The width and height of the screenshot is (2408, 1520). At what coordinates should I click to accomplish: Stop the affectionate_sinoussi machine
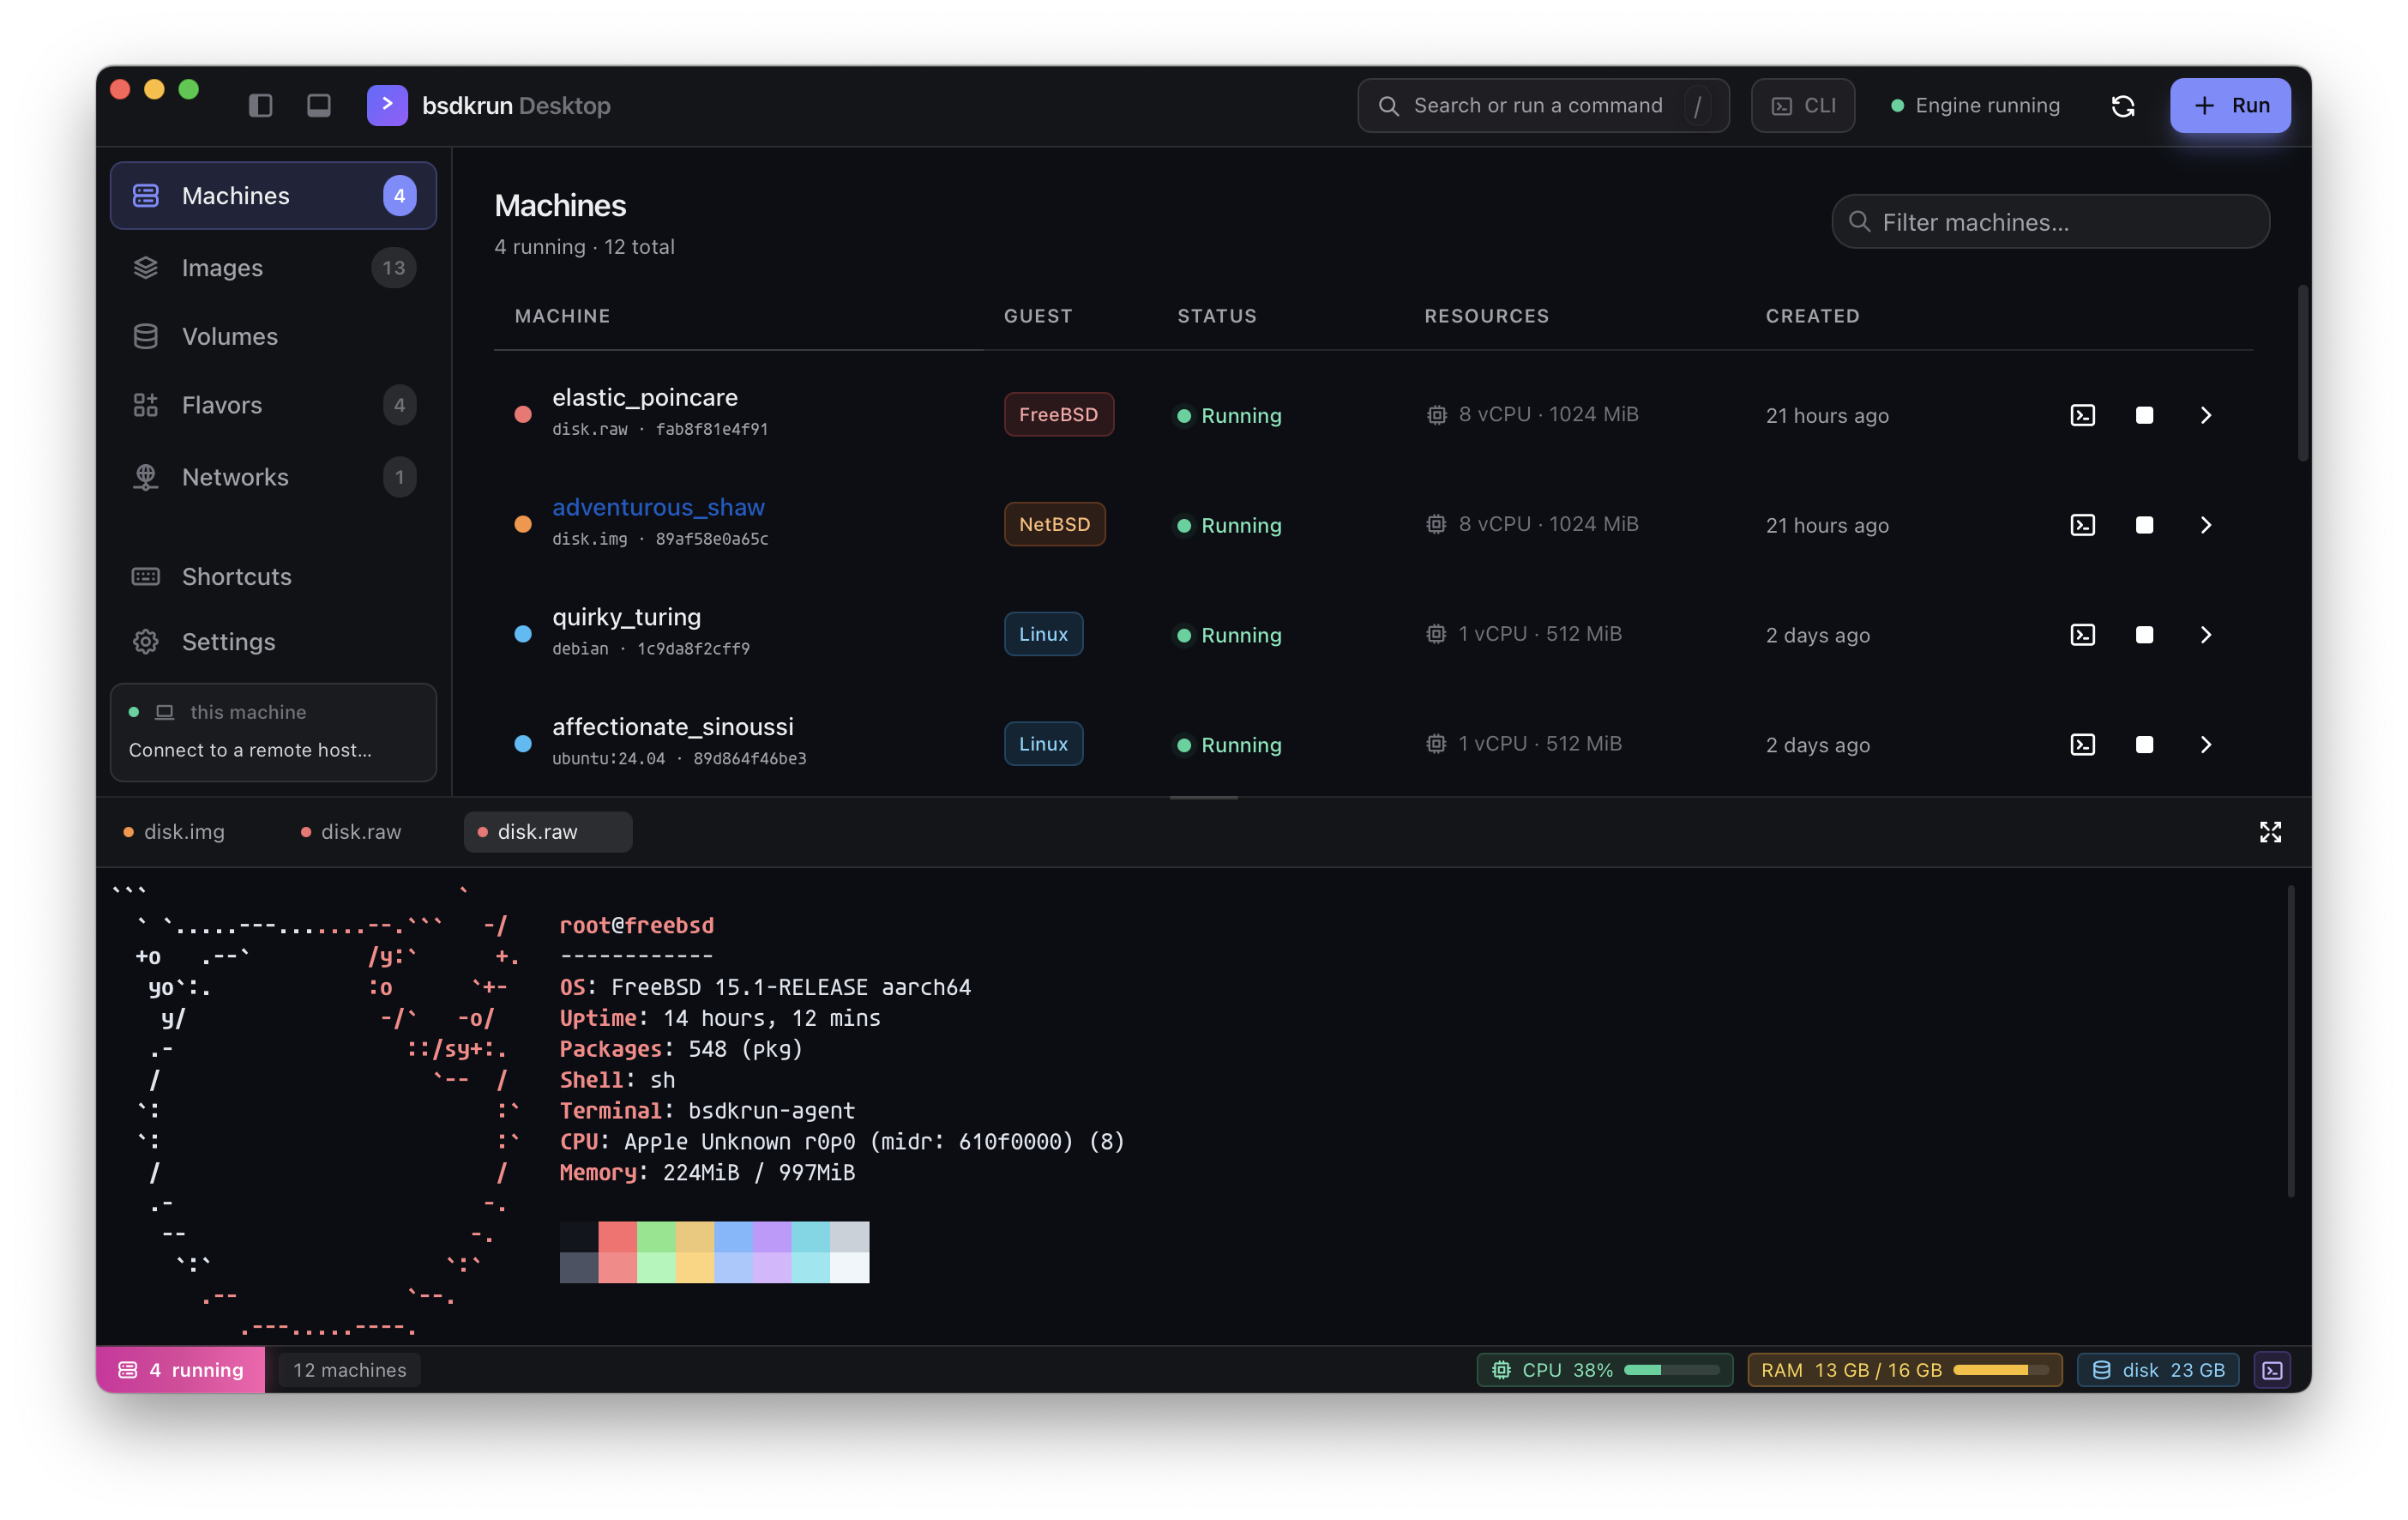click(x=2144, y=744)
